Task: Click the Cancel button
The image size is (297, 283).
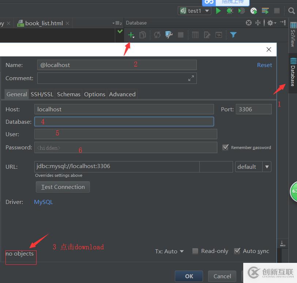Action: click(x=222, y=276)
